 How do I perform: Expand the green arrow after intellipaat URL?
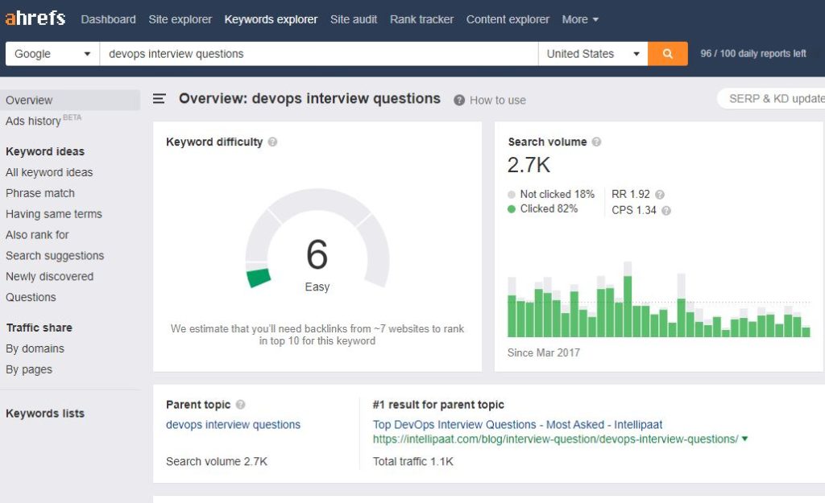click(744, 439)
